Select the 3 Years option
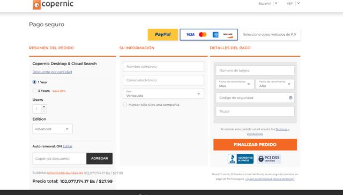 (x=34, y=91)
